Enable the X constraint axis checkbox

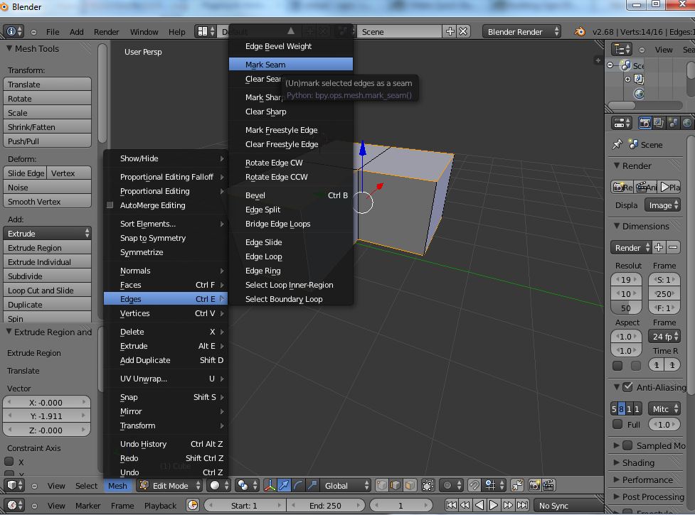tap(9, 462)
